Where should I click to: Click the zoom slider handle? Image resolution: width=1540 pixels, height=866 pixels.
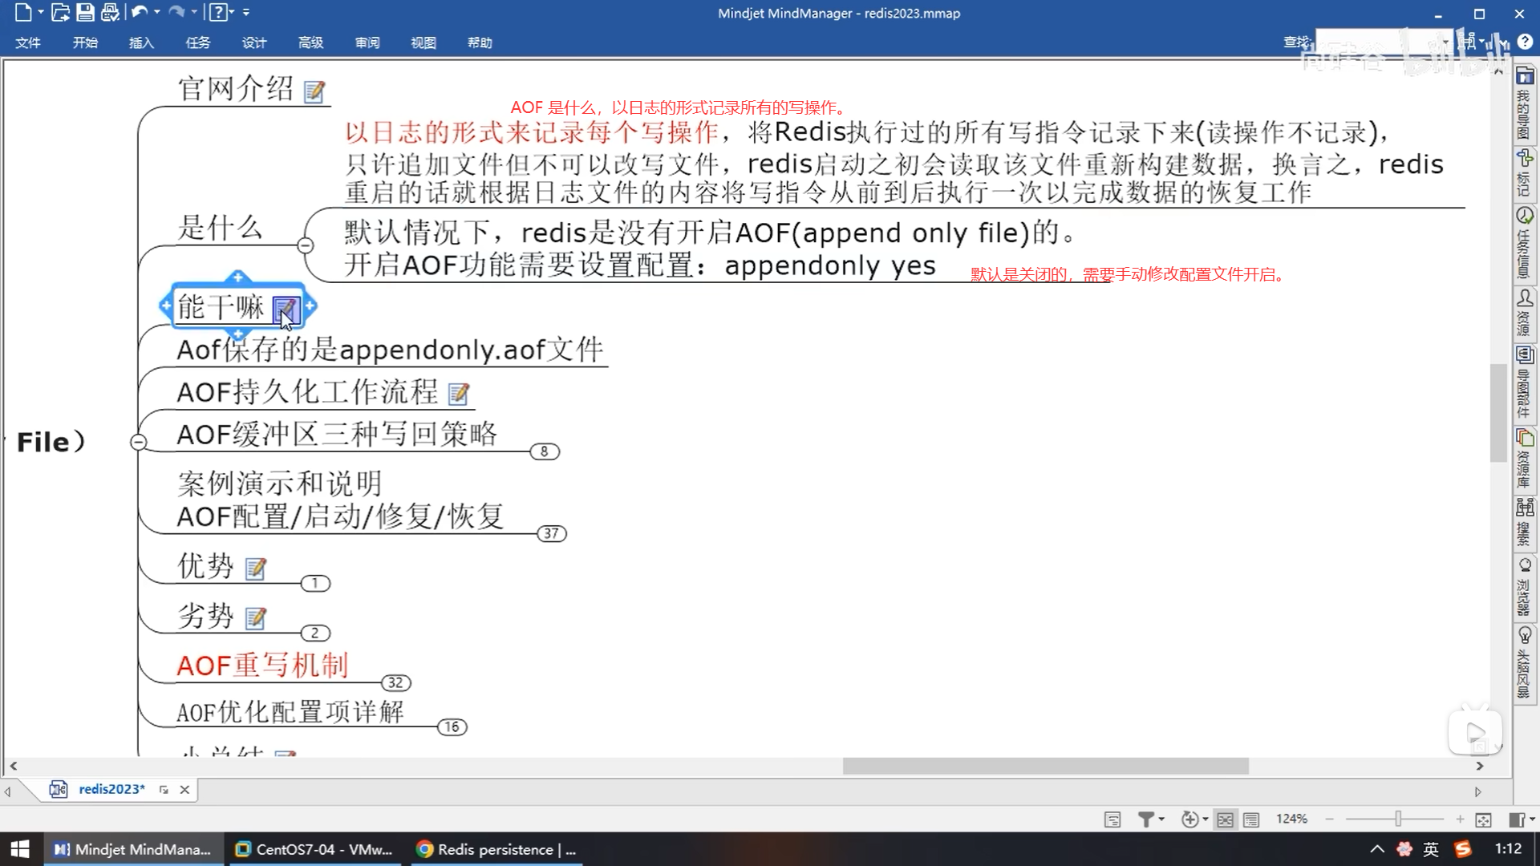1397,819
